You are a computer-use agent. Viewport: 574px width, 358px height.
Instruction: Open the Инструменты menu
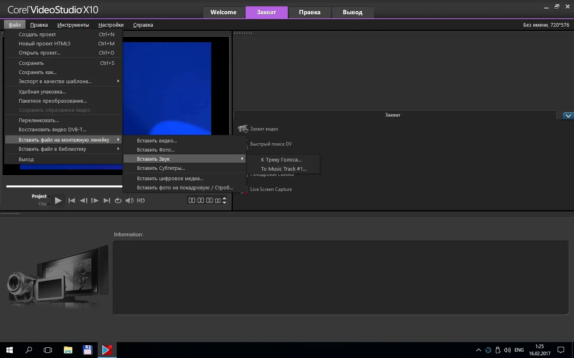coord(73,25)
